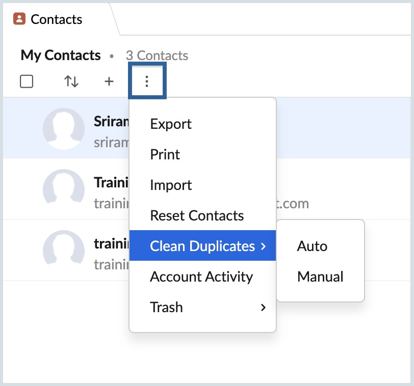Click the plus icon to add contact
The height and width of the screenshot is (386, 414).
pos(109,81)
